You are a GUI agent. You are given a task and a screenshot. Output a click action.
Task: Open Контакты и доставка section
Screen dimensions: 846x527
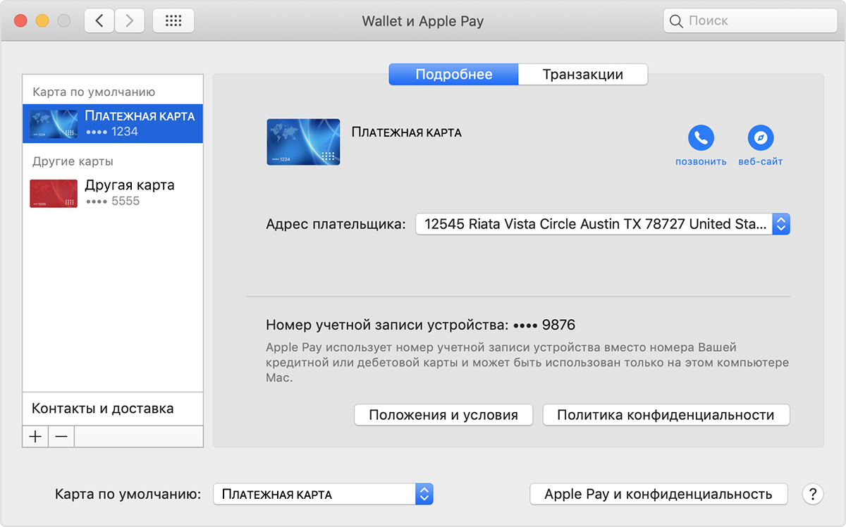coord(113,409)
